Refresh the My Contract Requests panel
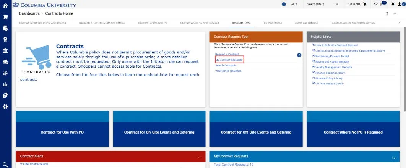 [x=393, y=158]
